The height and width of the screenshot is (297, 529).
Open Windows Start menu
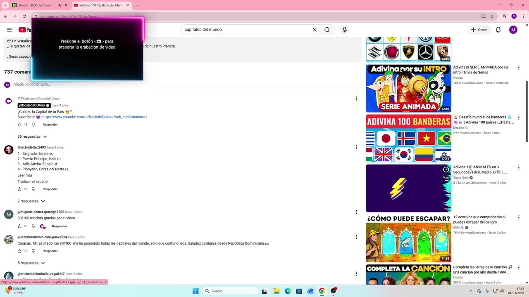click(x=195, y=291)
